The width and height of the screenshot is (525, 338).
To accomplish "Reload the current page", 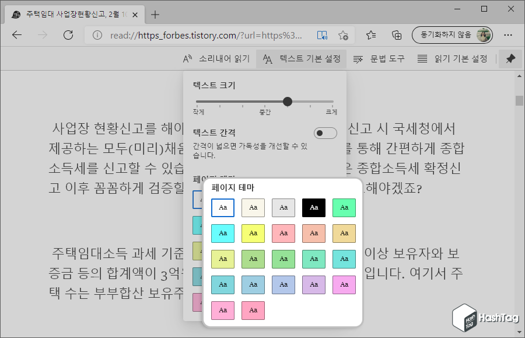I will pyautogui.click(x=68, y=35).
